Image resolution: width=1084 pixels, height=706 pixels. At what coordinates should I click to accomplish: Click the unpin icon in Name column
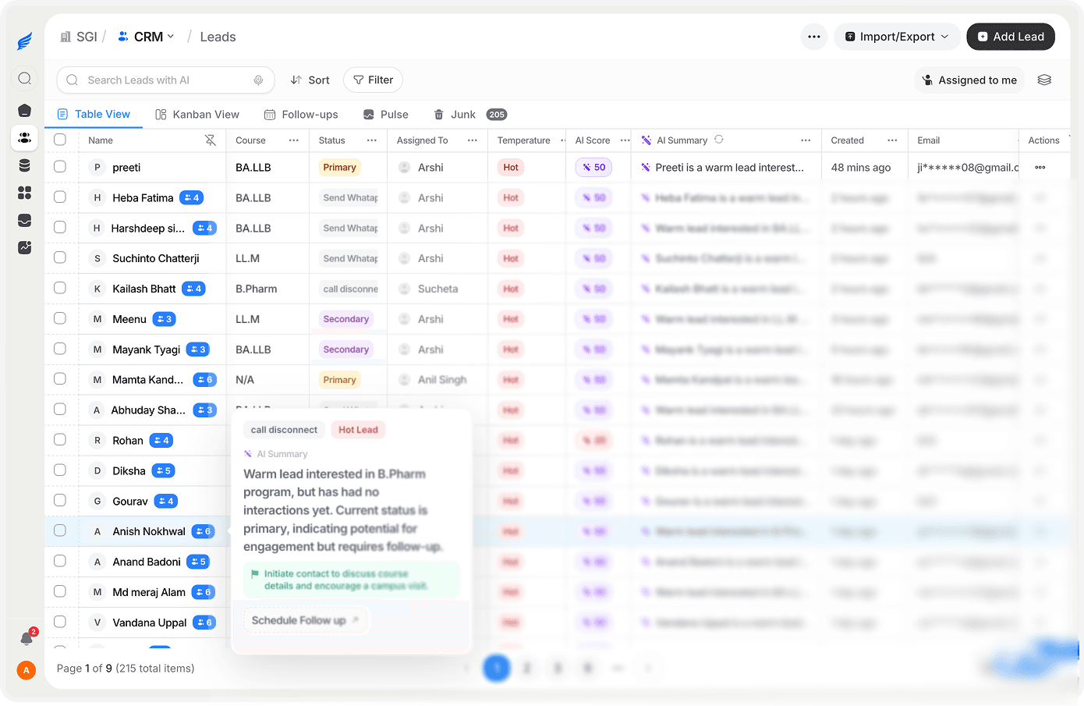210,140
